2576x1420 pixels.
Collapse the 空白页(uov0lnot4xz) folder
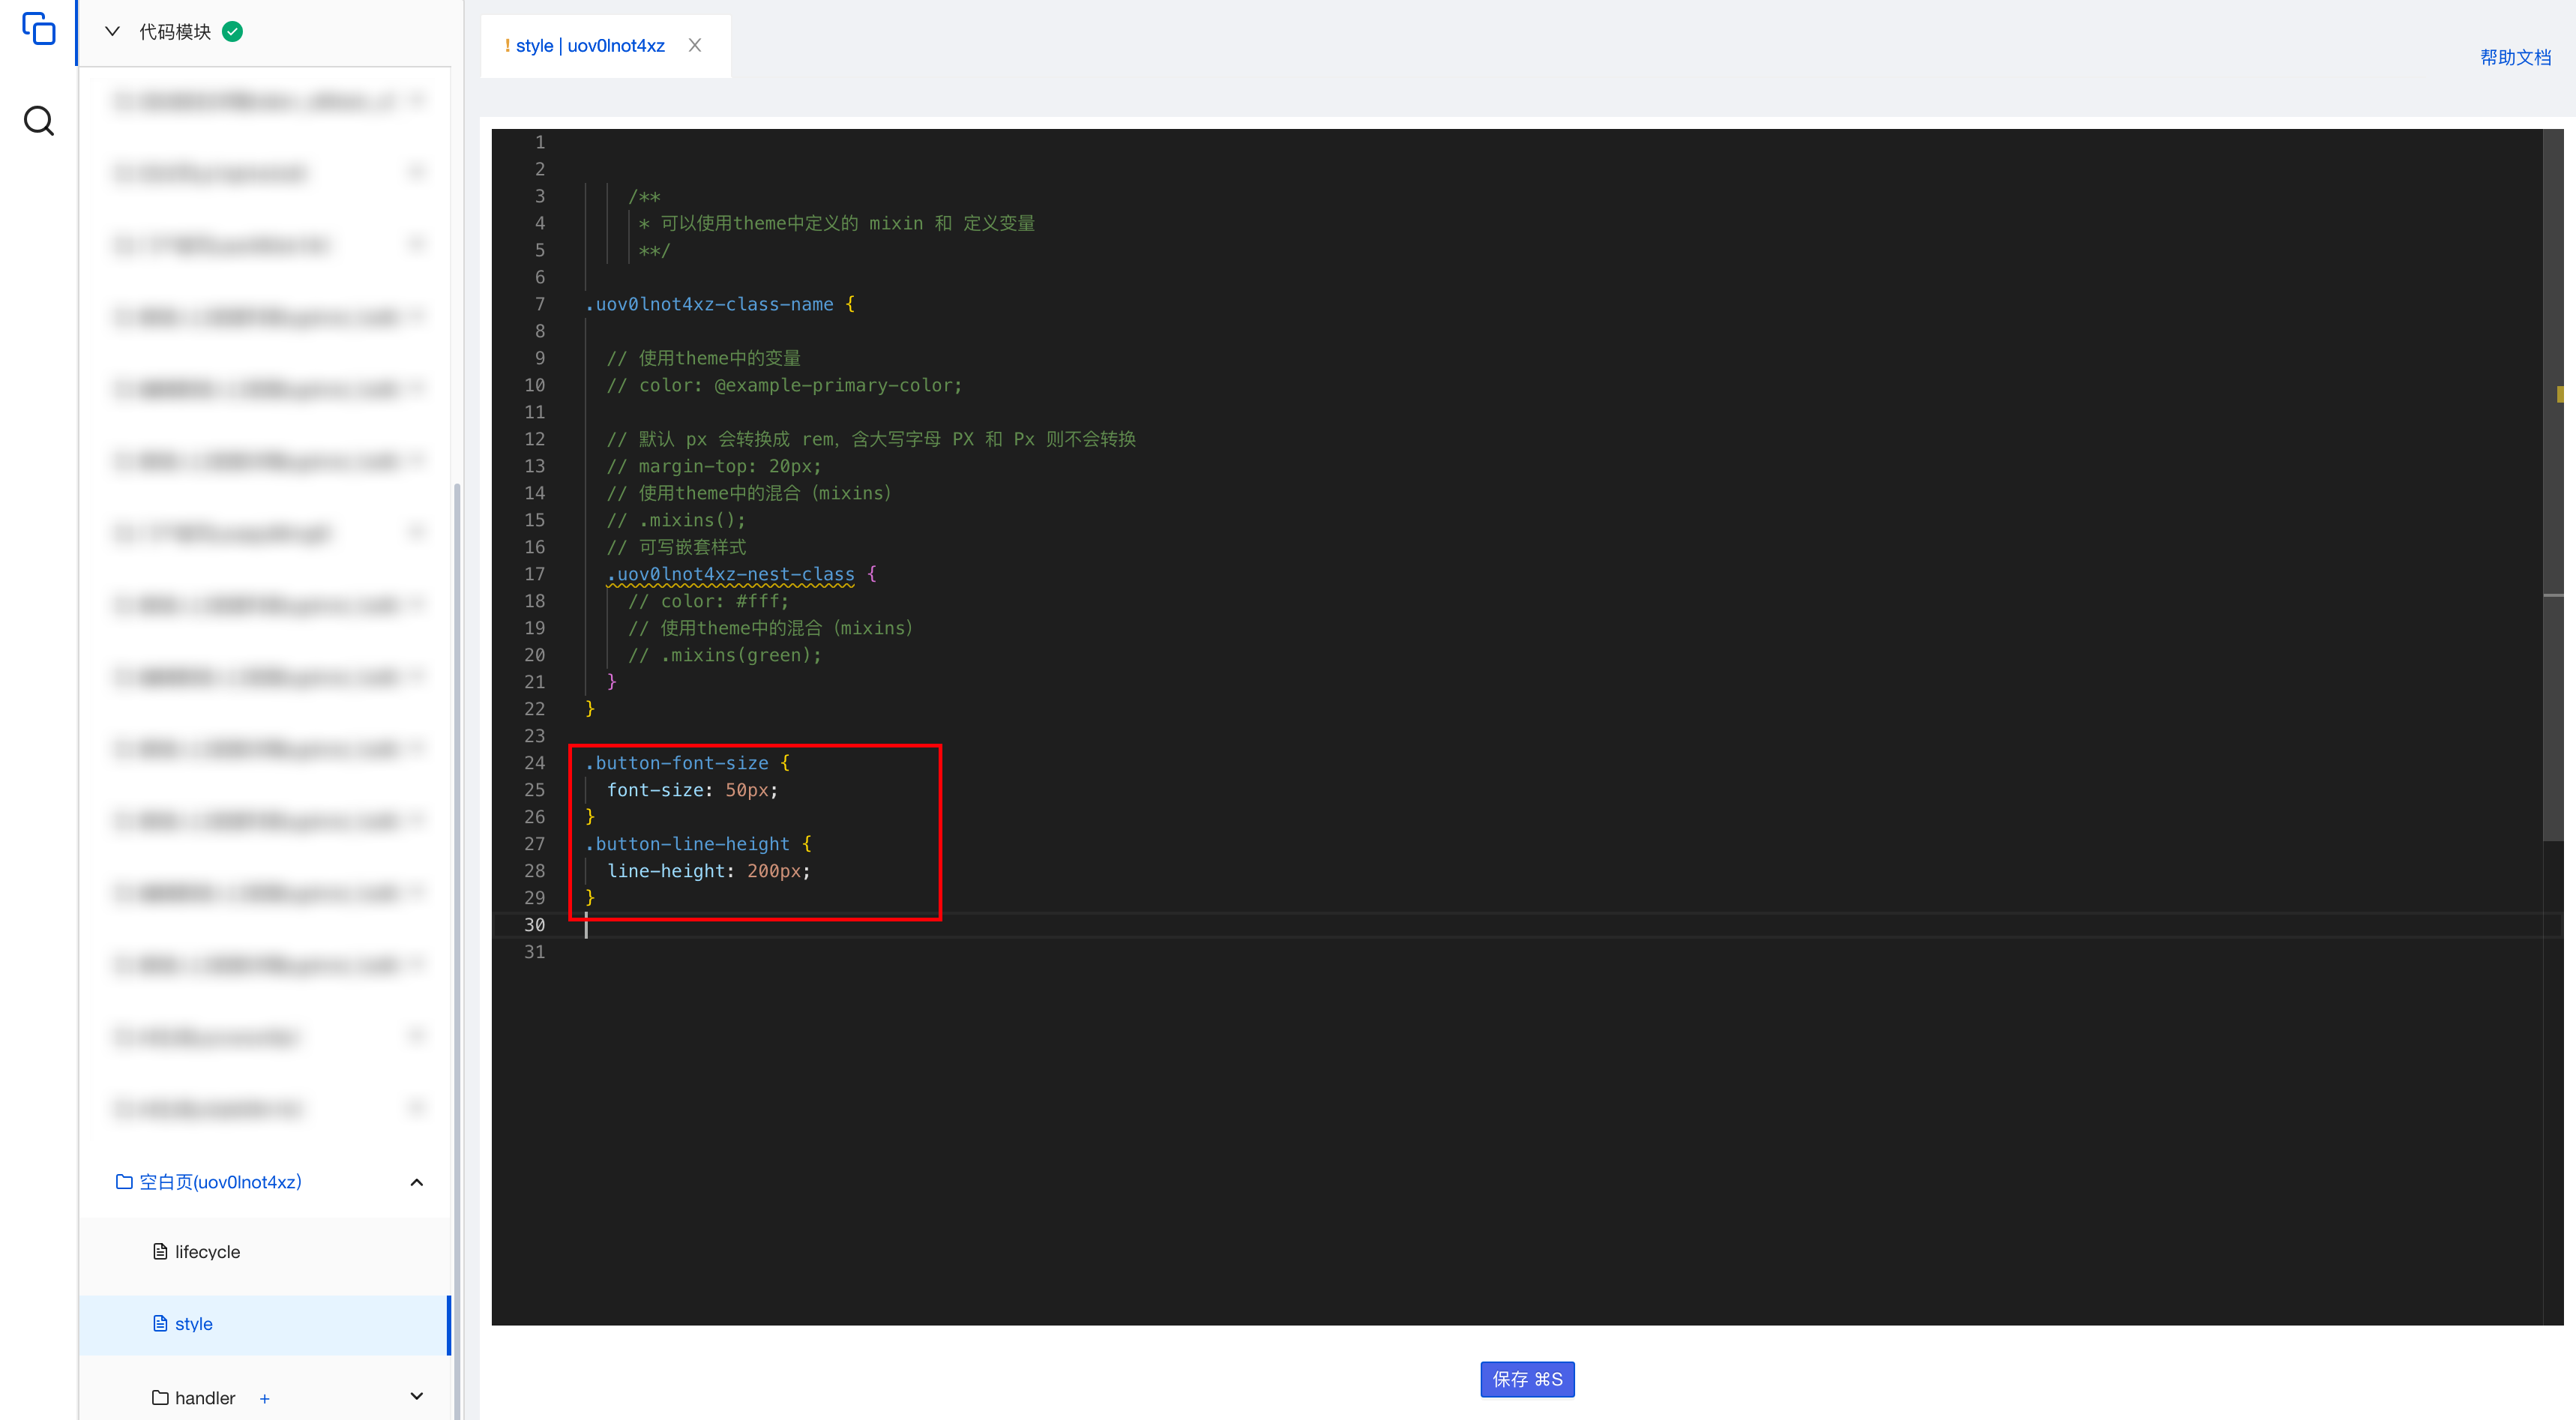(417, 1182)
